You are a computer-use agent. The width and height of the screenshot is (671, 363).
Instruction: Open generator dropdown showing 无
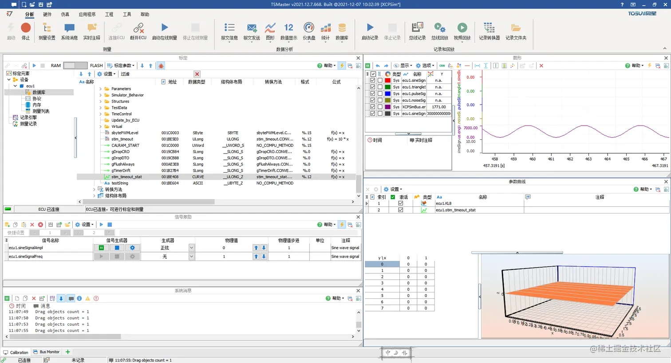coord(192,256)
